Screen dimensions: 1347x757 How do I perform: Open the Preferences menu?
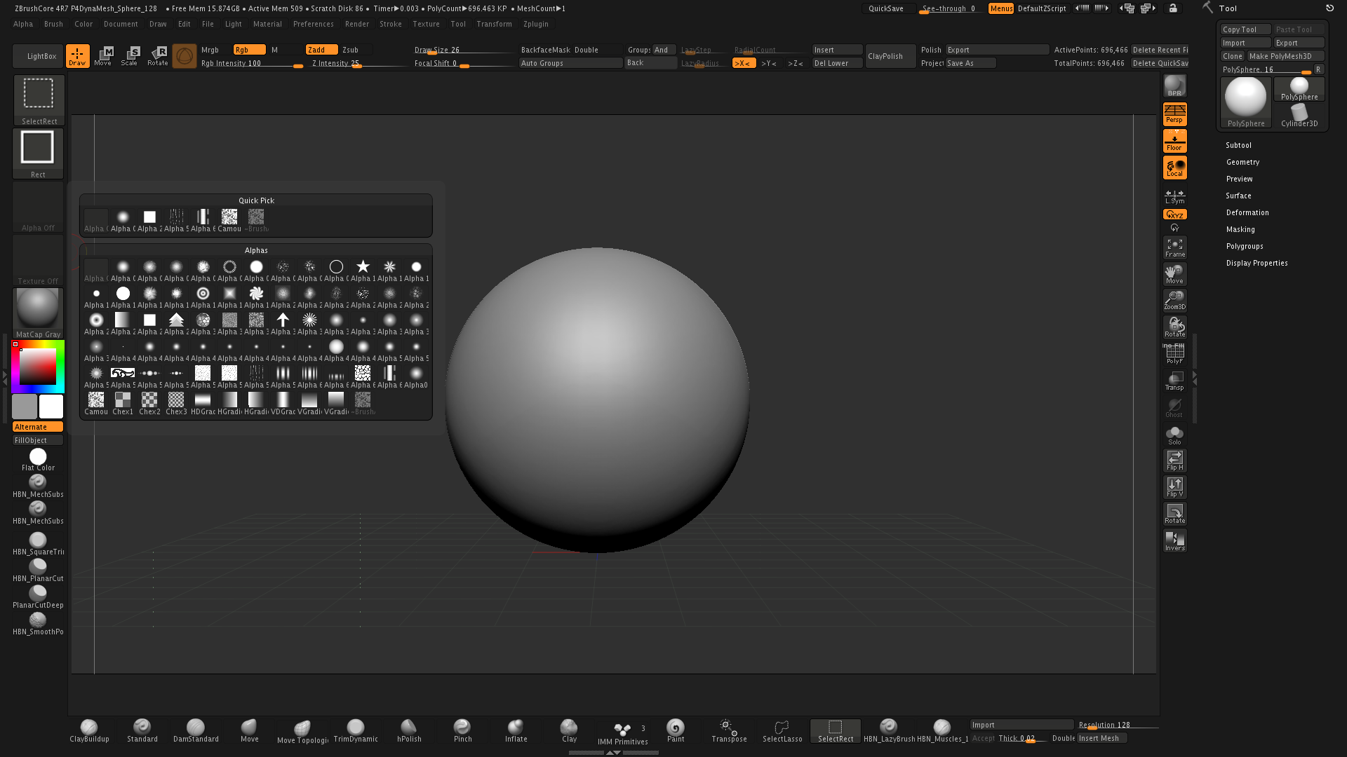[313, 24]
